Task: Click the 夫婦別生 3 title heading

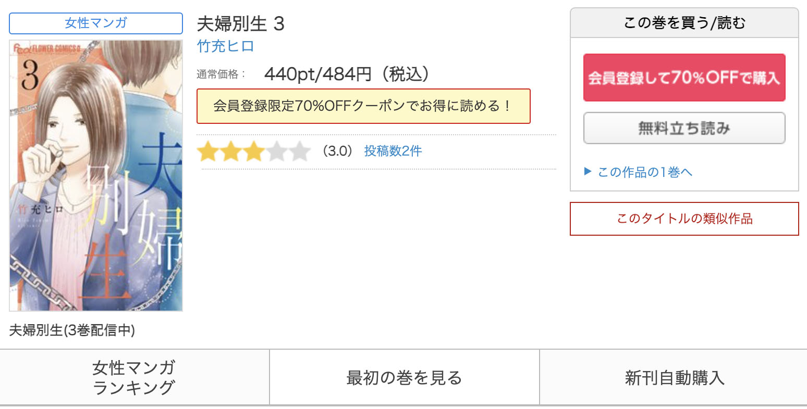Action: click(x=241, y=24)
